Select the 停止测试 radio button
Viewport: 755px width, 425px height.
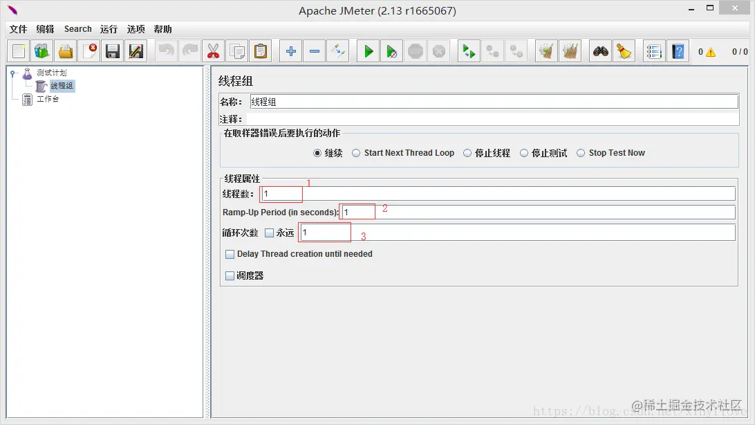click(x=524, y=153)
